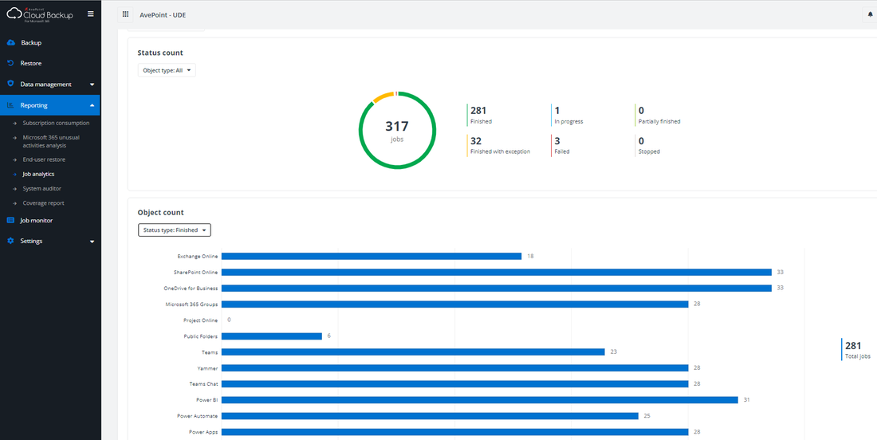Click the 3 Failed count
877x440 pixels.
[560, 145]
